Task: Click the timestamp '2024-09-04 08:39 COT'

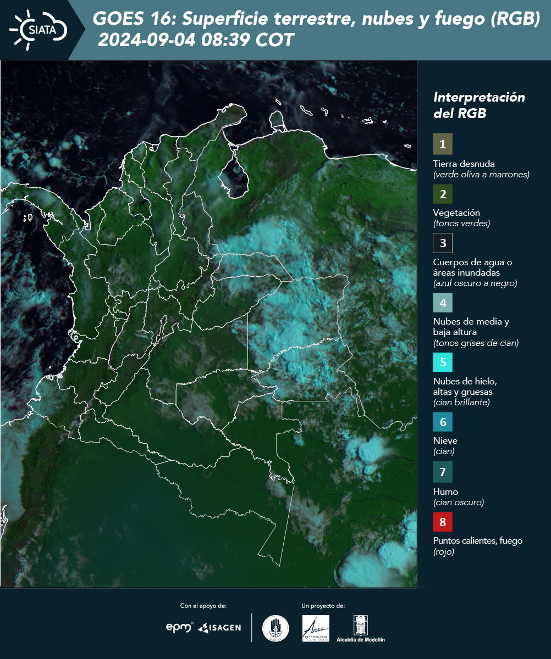Action: click(196, 40)
